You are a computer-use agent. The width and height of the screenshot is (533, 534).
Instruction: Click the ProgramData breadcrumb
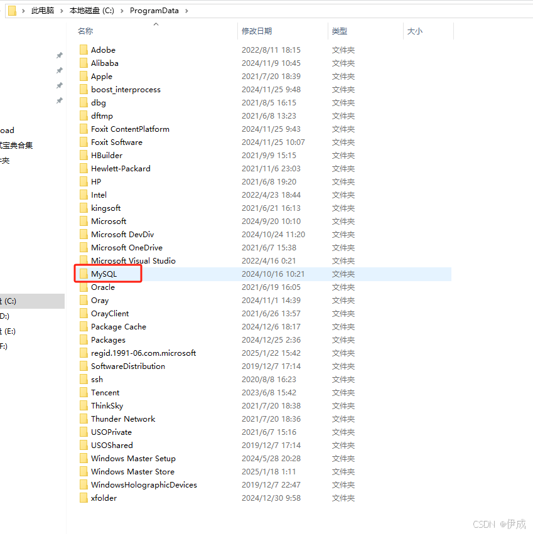click(154, 11)
